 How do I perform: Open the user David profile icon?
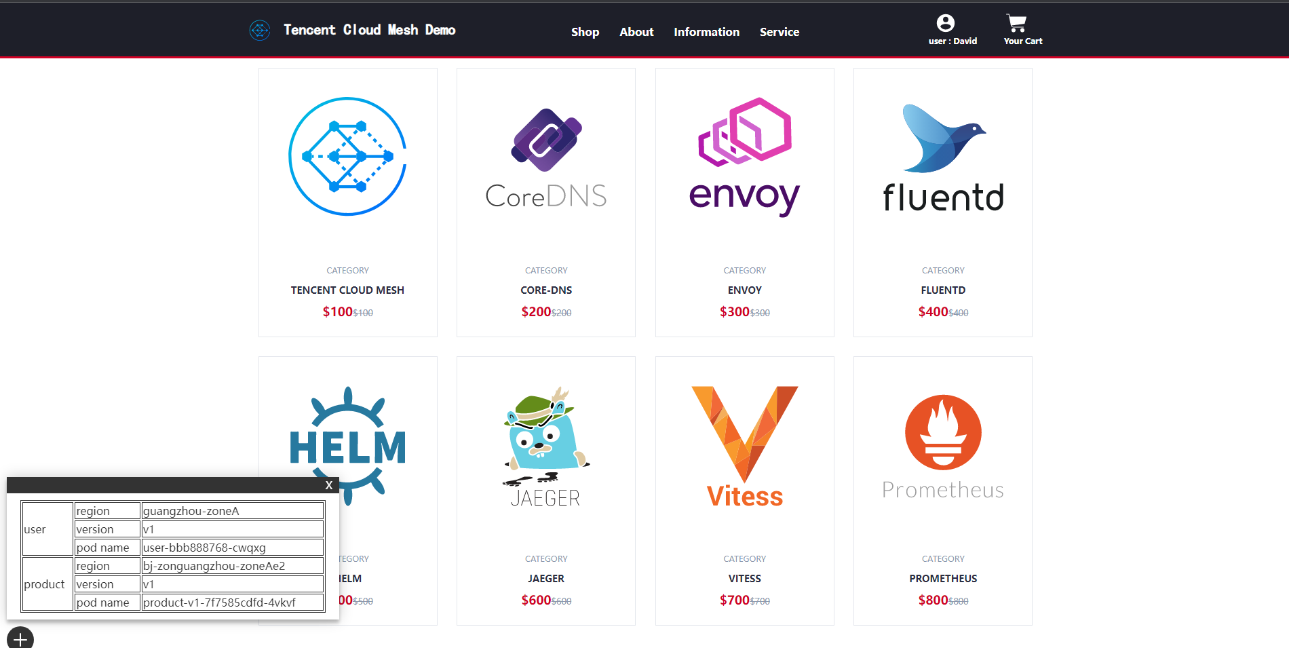pos(946,23)
